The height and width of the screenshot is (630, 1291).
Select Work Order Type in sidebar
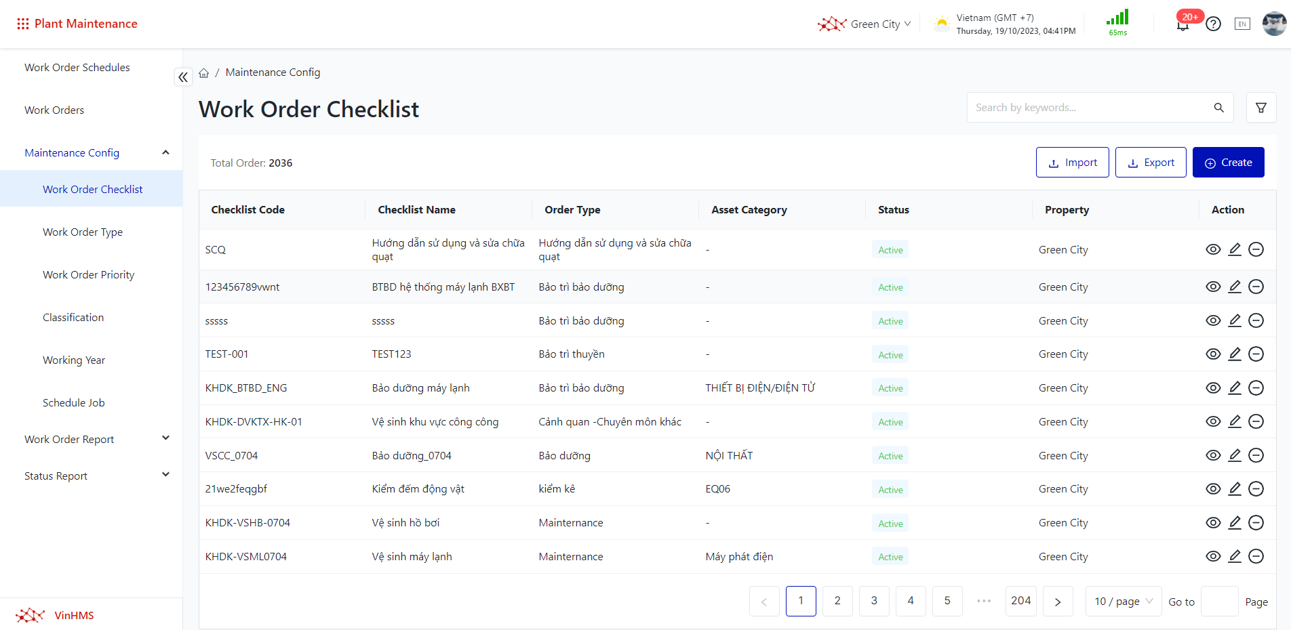(x=83, y=232)
